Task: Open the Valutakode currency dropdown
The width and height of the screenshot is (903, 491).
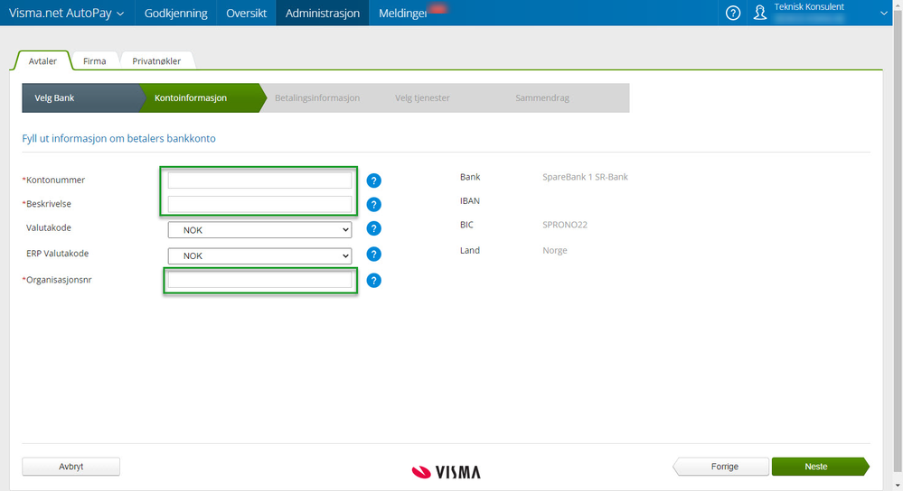Action: pos(259,230)
